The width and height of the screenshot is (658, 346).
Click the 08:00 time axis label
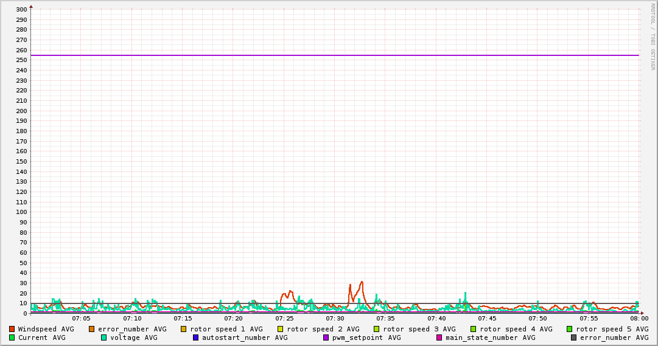(x=639, y=318)
